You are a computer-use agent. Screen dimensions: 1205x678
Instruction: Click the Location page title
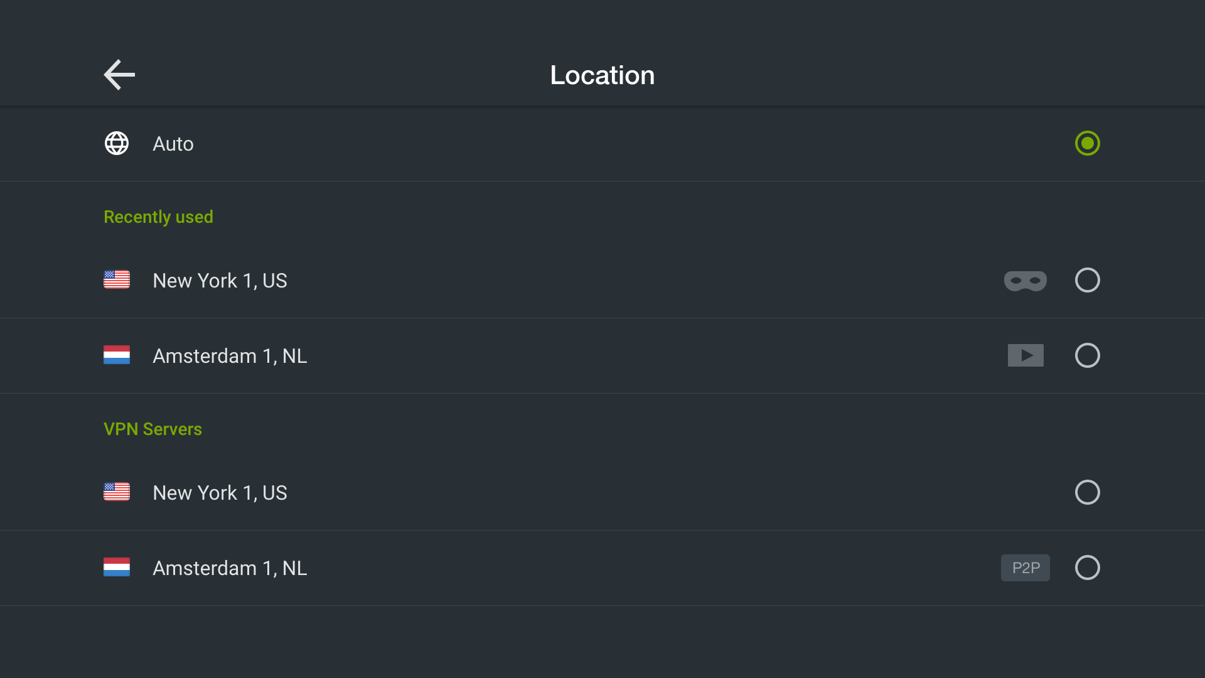[x=602, y=75]
